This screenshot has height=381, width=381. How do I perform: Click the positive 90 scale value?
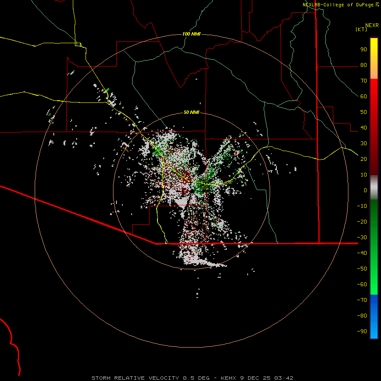[x=364, y=50]
